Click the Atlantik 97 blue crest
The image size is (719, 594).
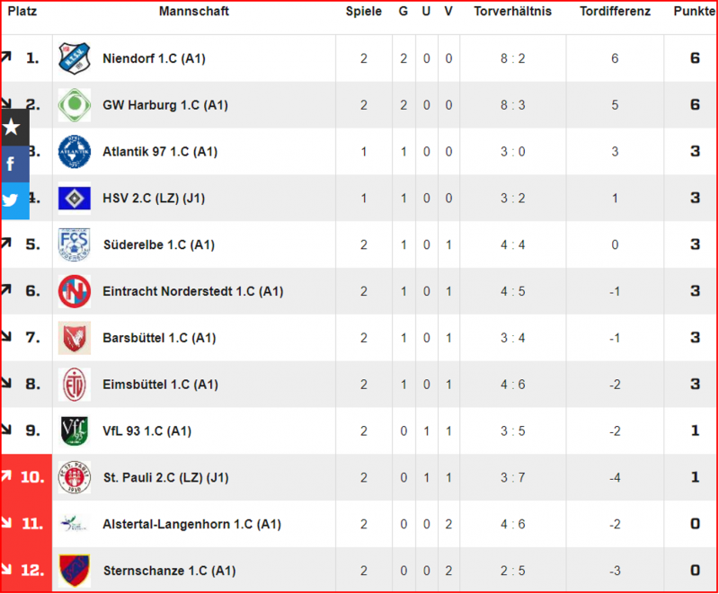pyautogui.click(x=75, y=152)
